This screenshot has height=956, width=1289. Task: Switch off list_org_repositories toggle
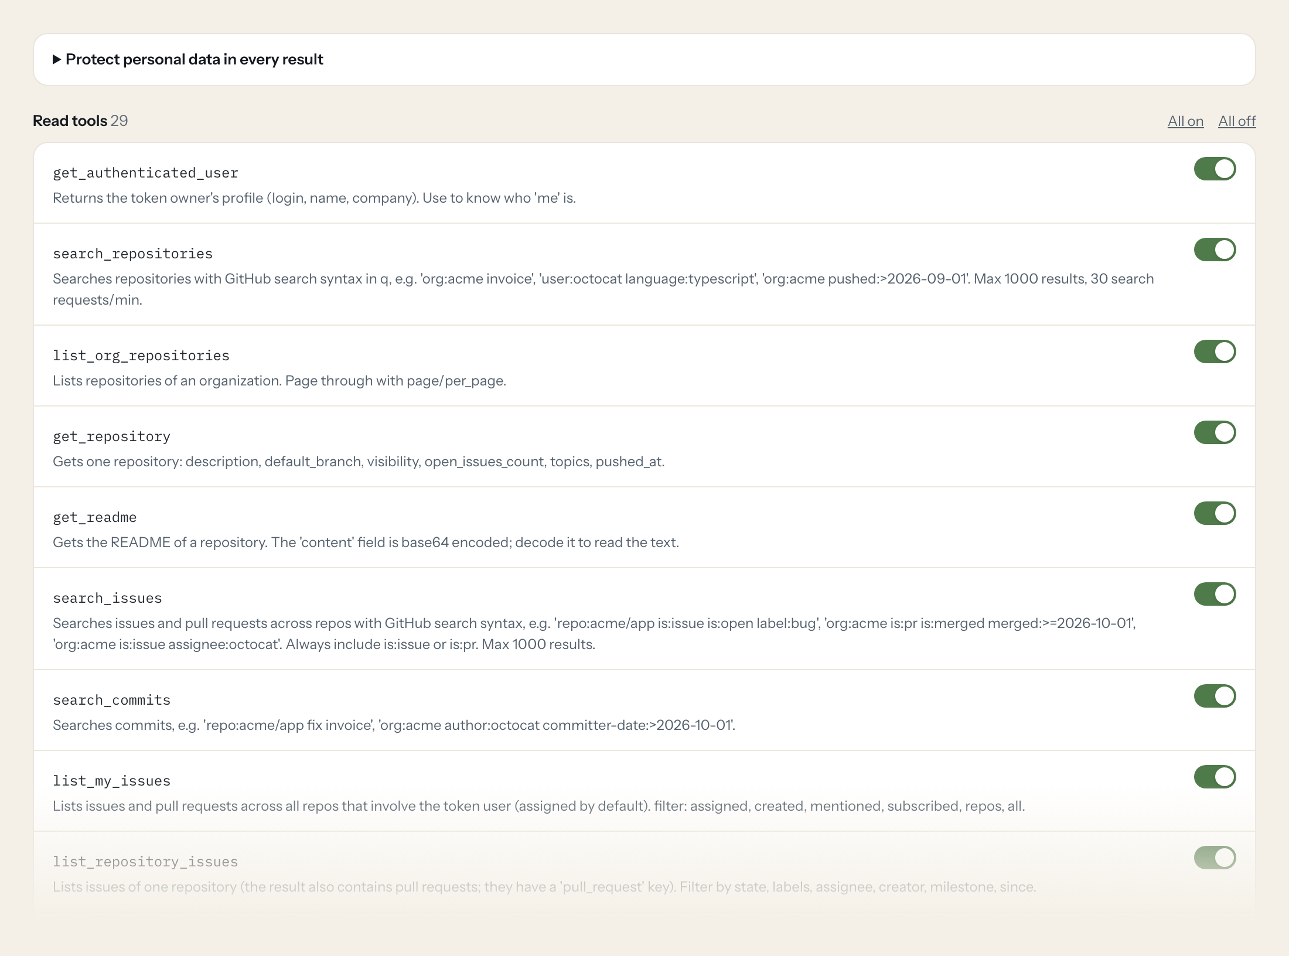(1215, 351)
